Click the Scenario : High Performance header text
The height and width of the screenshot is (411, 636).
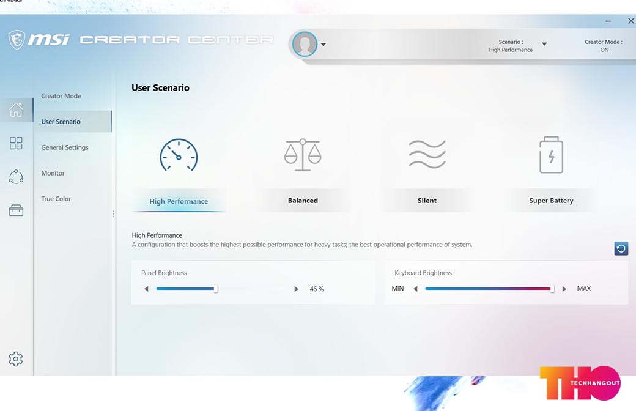[x=511, y=46]
